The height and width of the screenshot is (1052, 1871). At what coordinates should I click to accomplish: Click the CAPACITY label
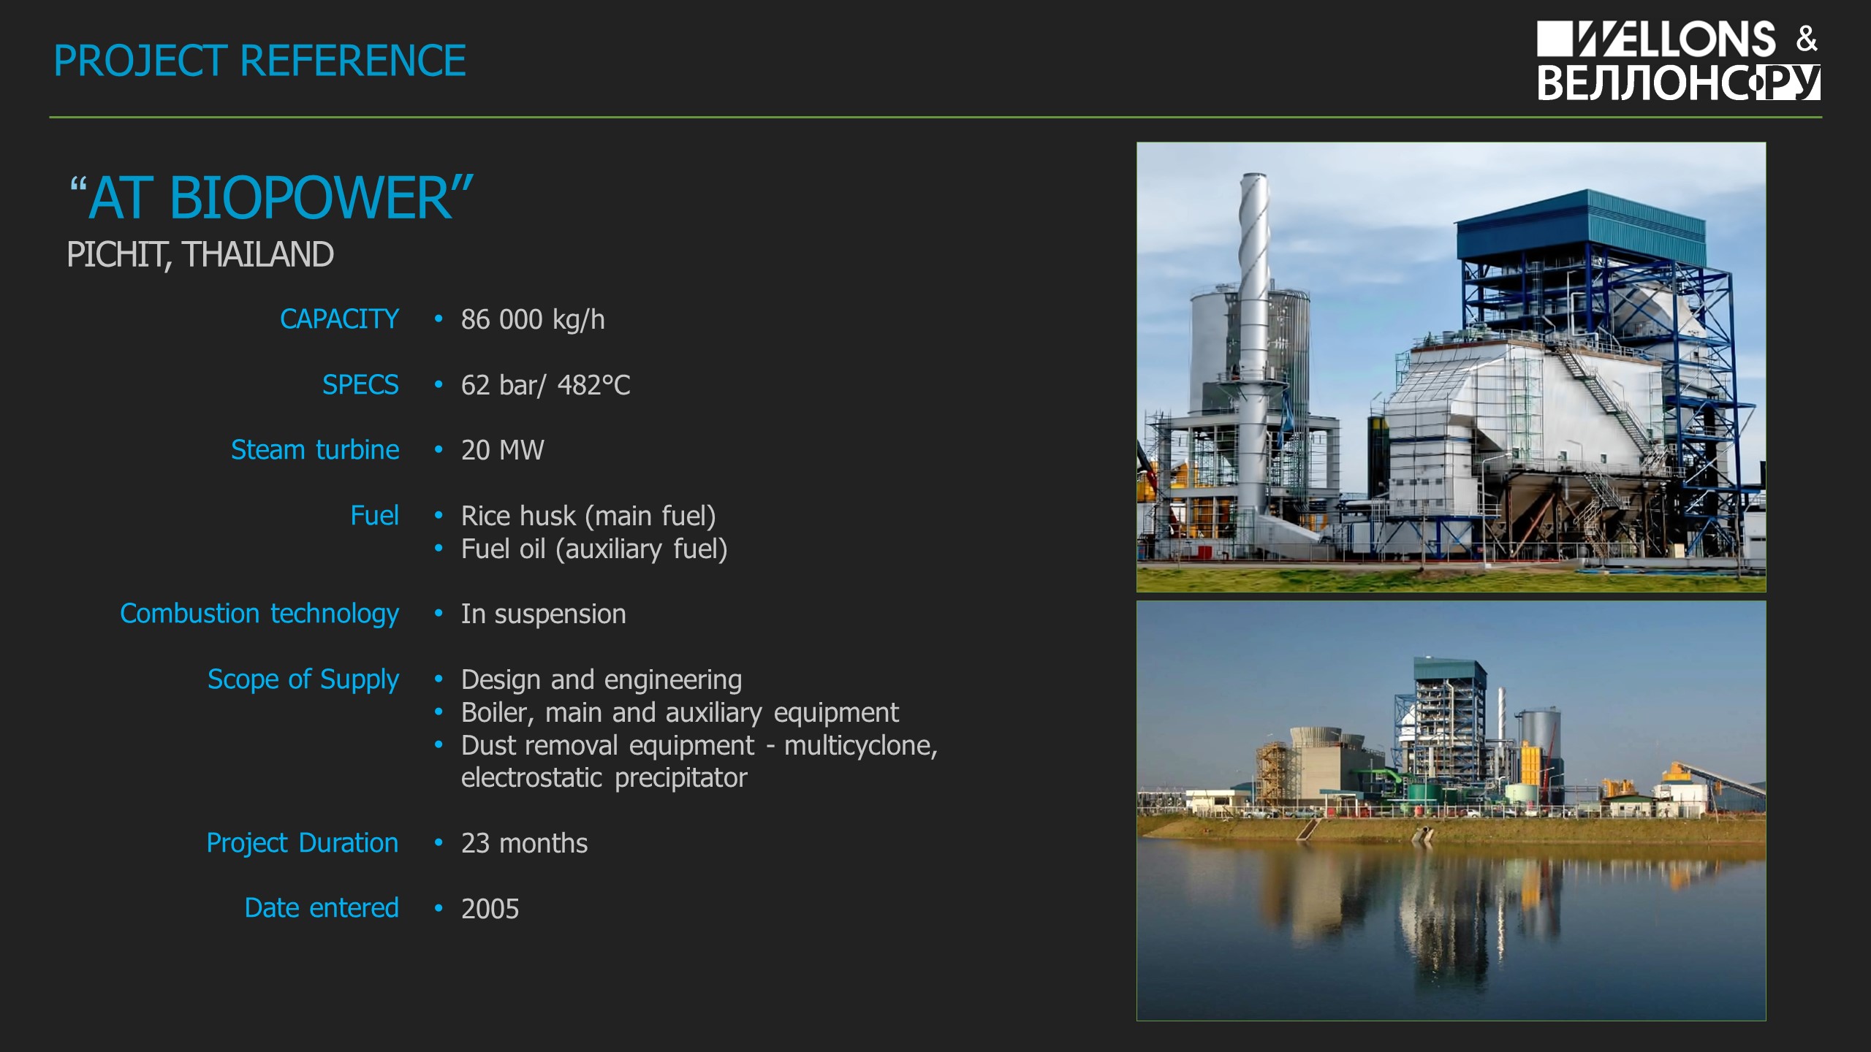click(339, 319)
